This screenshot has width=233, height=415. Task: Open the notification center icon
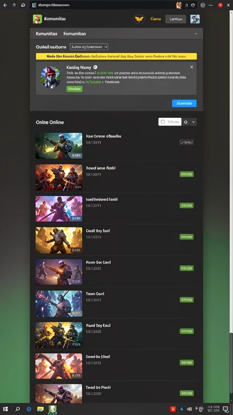[x=226, y=409]
